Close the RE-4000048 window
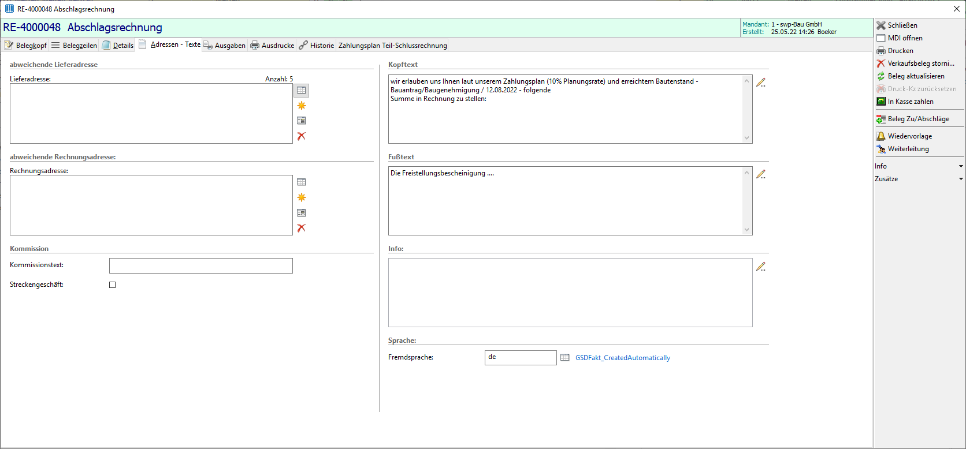The width and height of the screenshot is (966, 449). click(x=957, y=9)
